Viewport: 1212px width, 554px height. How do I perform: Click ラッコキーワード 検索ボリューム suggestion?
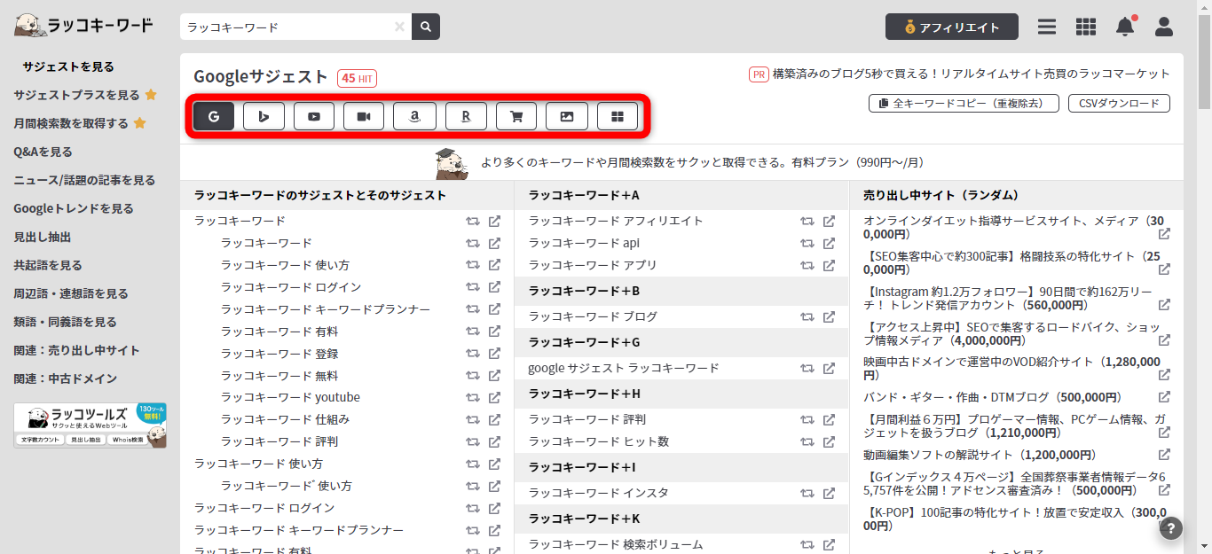[x=615, y=544]
